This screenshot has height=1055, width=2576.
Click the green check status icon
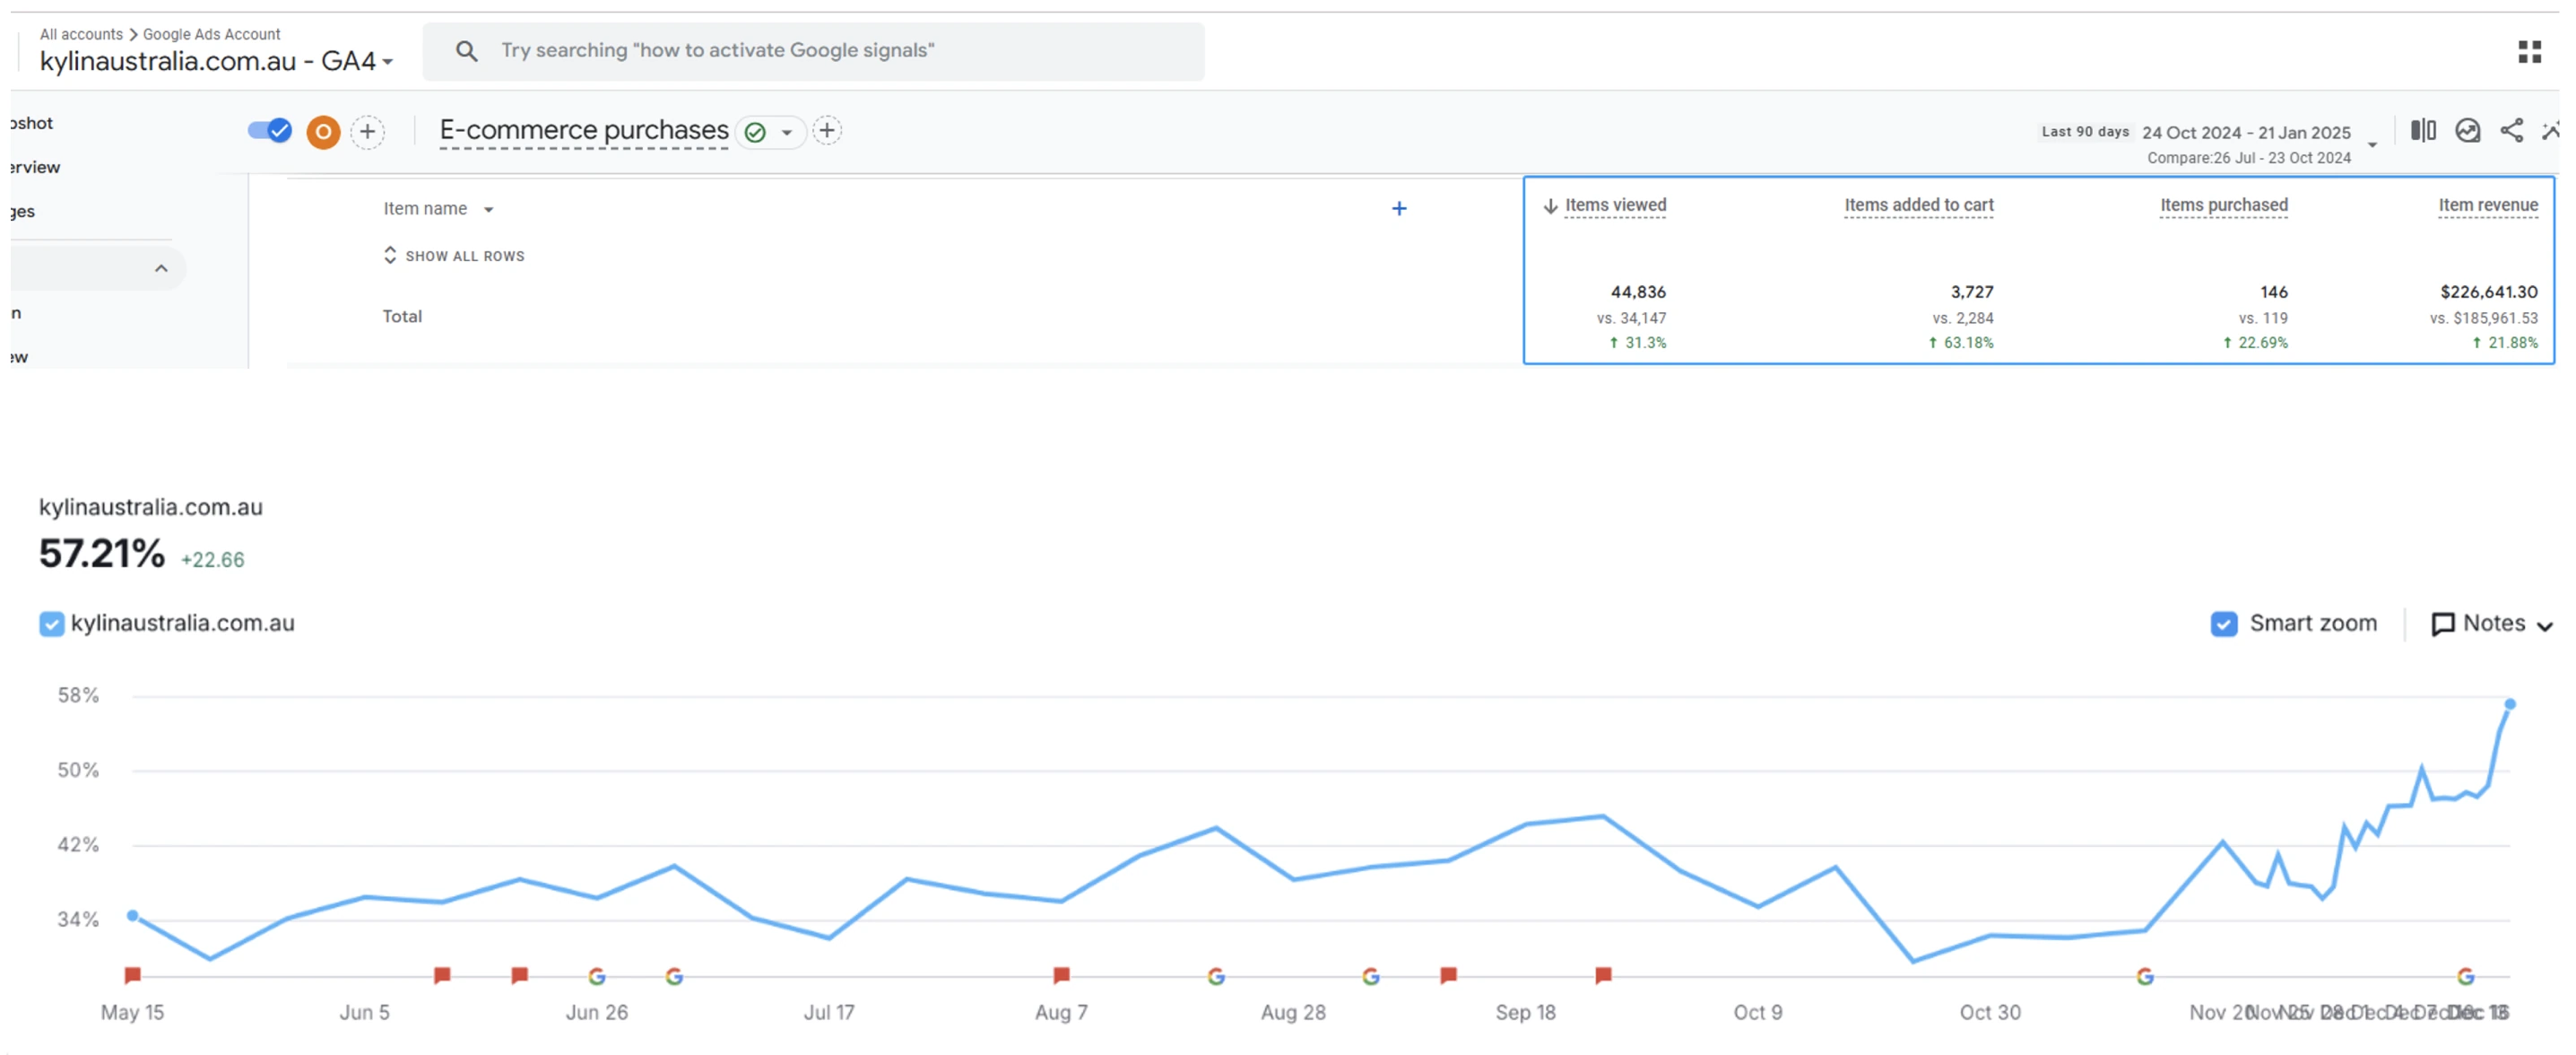(756, 131)
